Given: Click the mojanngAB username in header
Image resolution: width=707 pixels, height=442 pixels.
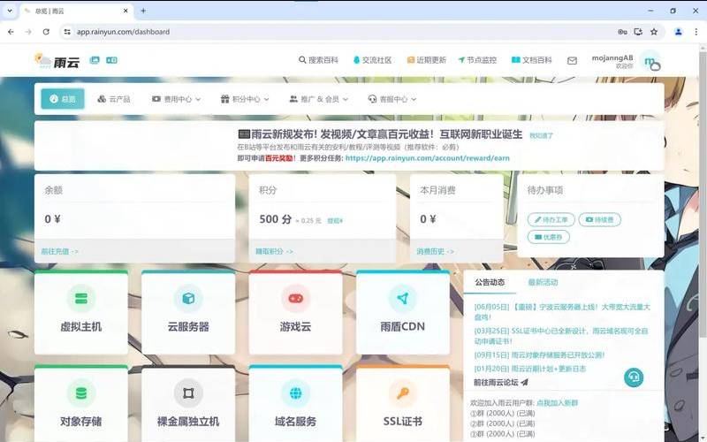Looking at the screenshot, I should [x=612, y=57].
